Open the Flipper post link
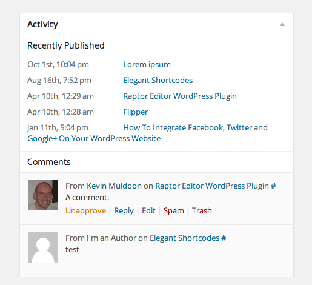Image resolution: width=312 pixels, height=285 pixels. click(x=136, y=112)
